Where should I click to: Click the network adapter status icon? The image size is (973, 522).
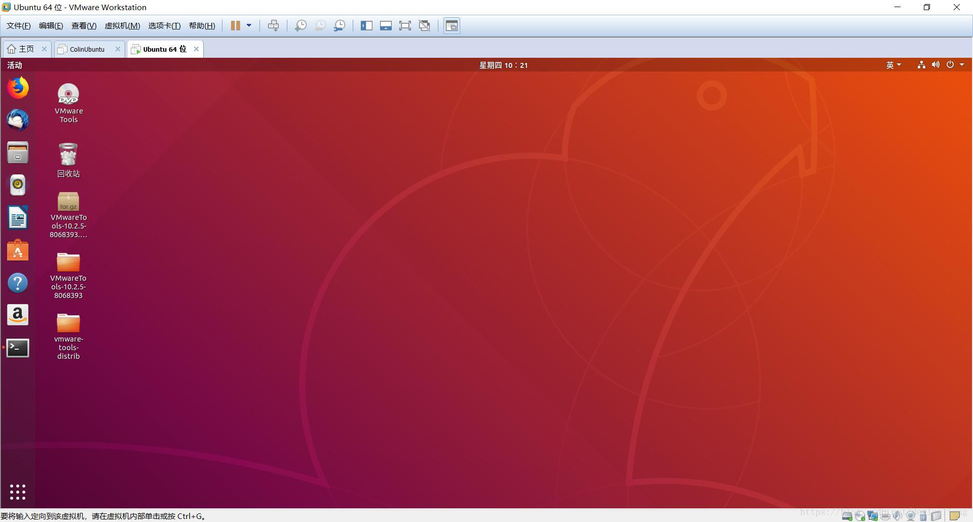[873, 516]
